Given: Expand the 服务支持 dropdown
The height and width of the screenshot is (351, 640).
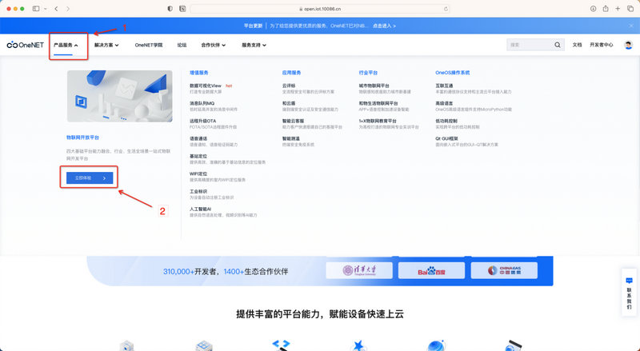Looking at the screenshot, I should [254, 45].
